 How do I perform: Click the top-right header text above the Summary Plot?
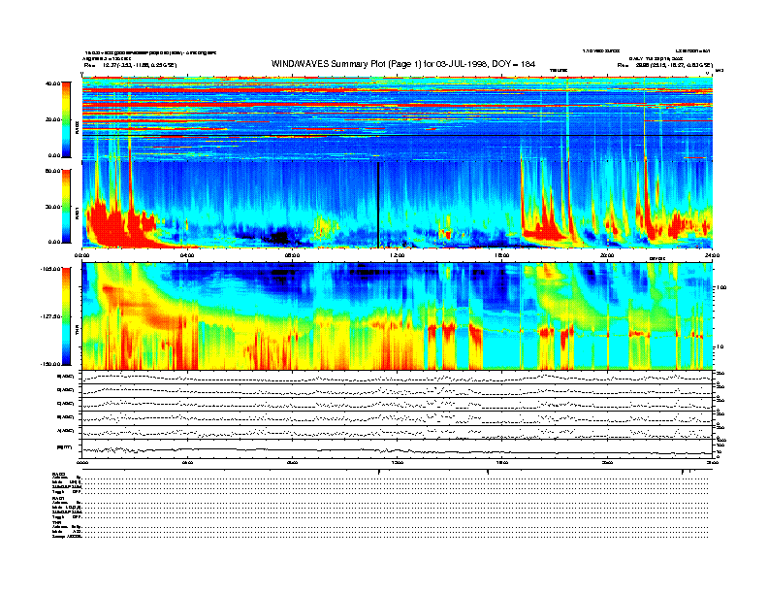pyautogui.click(x=647, y=58)
